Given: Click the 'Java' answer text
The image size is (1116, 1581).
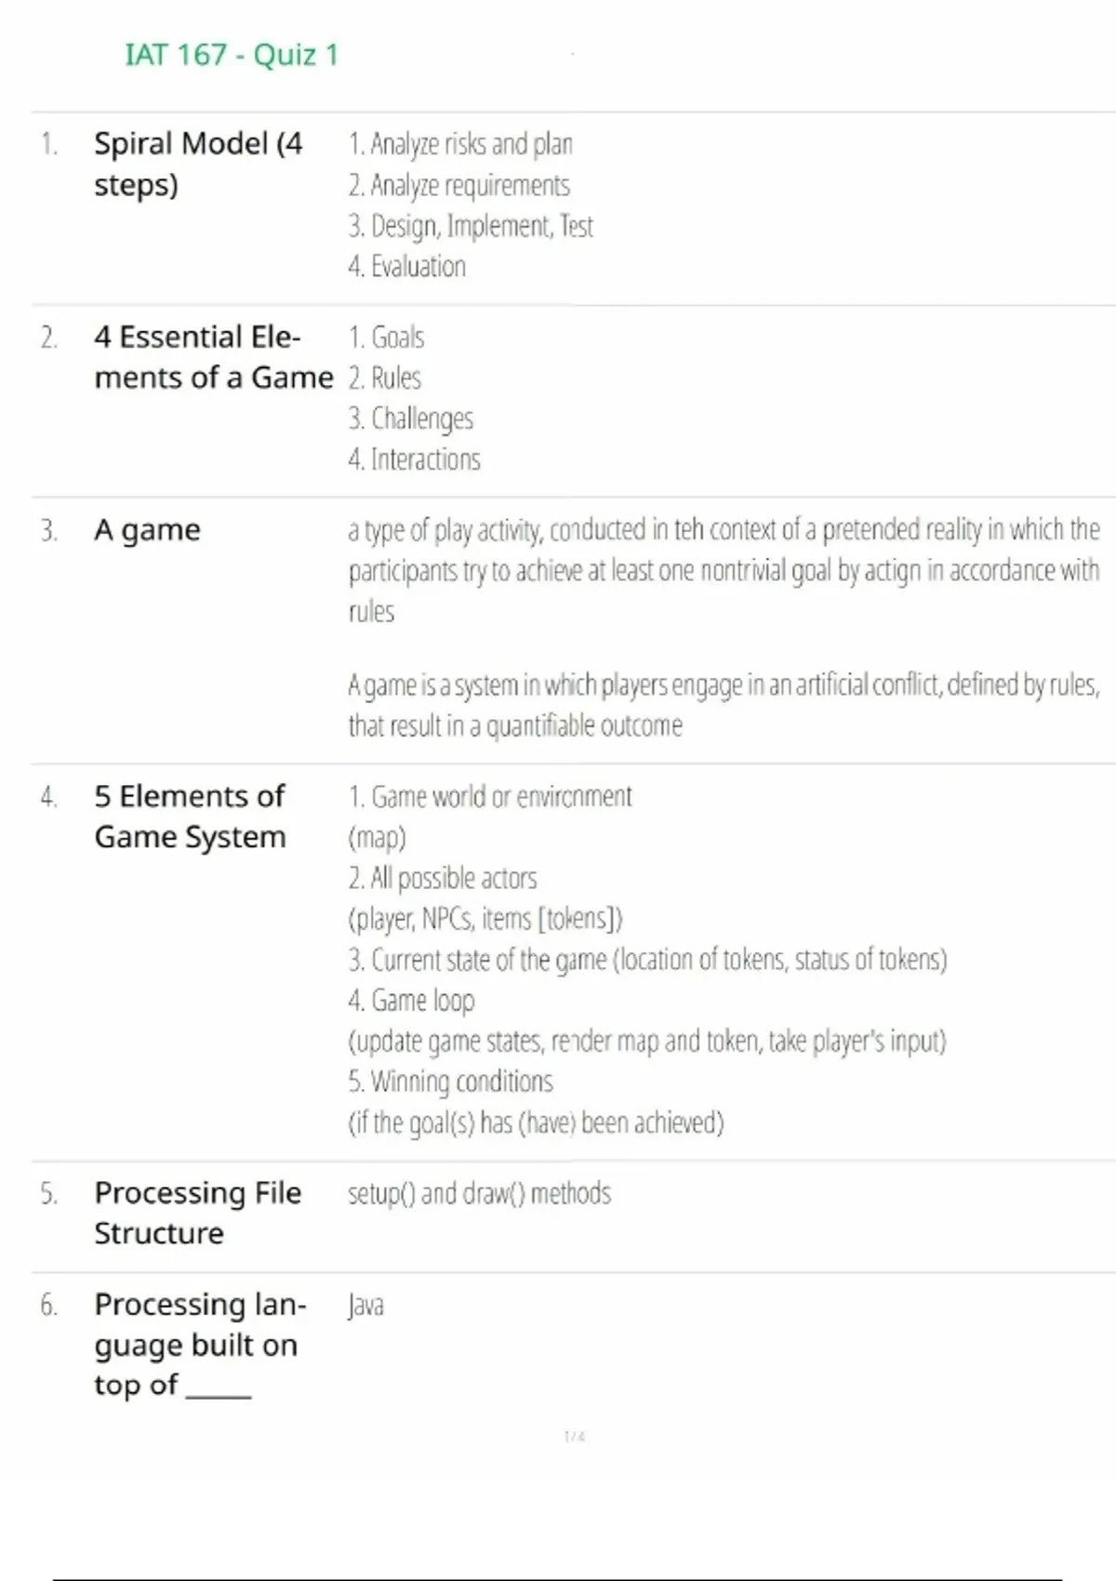Looking at the screenshot, I should (365, 1306).
